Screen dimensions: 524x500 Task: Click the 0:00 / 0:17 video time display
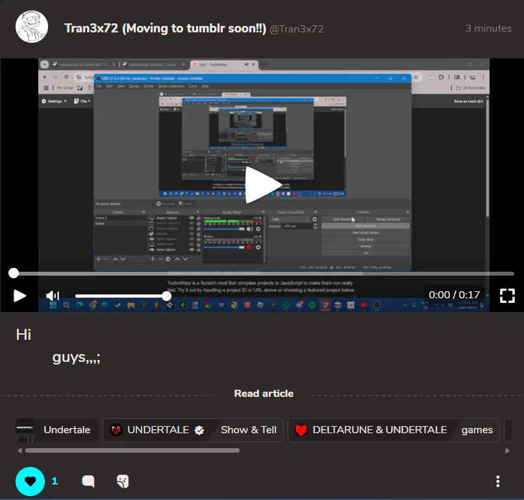pos(454,294)
